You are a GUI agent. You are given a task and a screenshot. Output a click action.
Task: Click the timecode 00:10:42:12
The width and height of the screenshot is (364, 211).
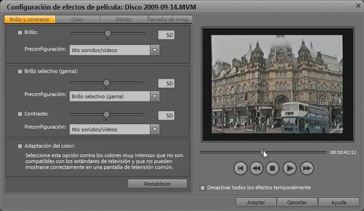pyautogui.click(x=343, y=153)
